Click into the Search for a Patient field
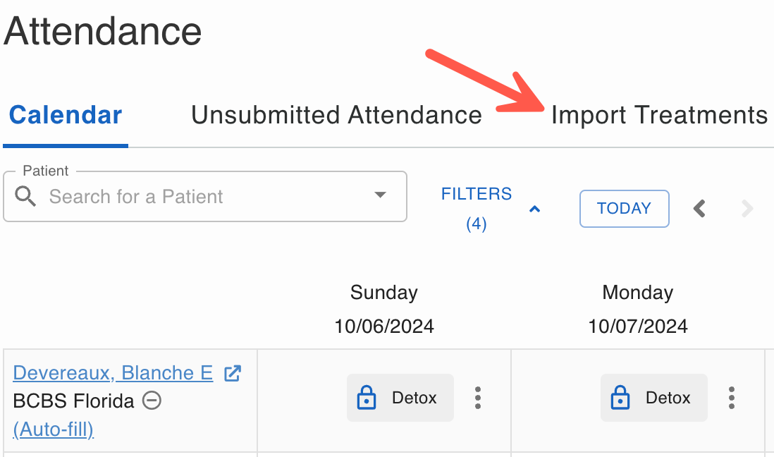774x457 pixels. click(x=205, y=197)
